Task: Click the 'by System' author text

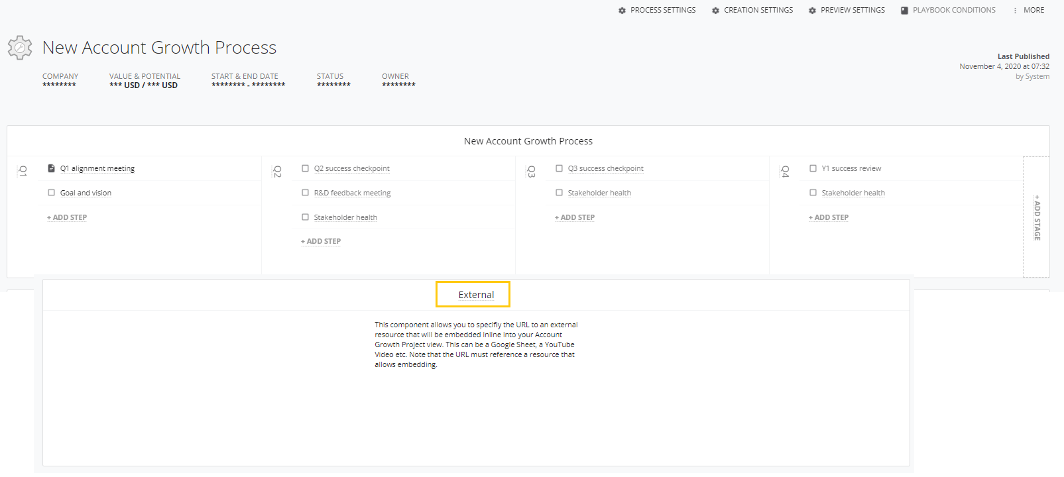Action: coord(1032,77)
